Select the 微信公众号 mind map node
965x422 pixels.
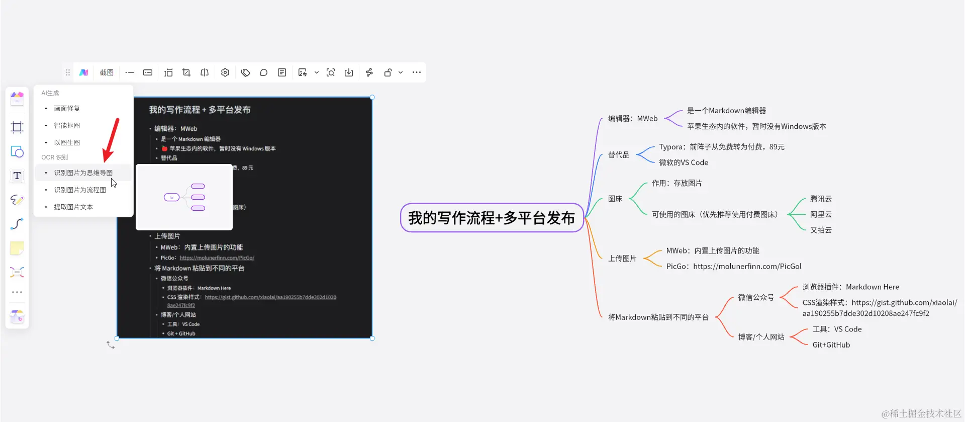(x=756, y=298)
